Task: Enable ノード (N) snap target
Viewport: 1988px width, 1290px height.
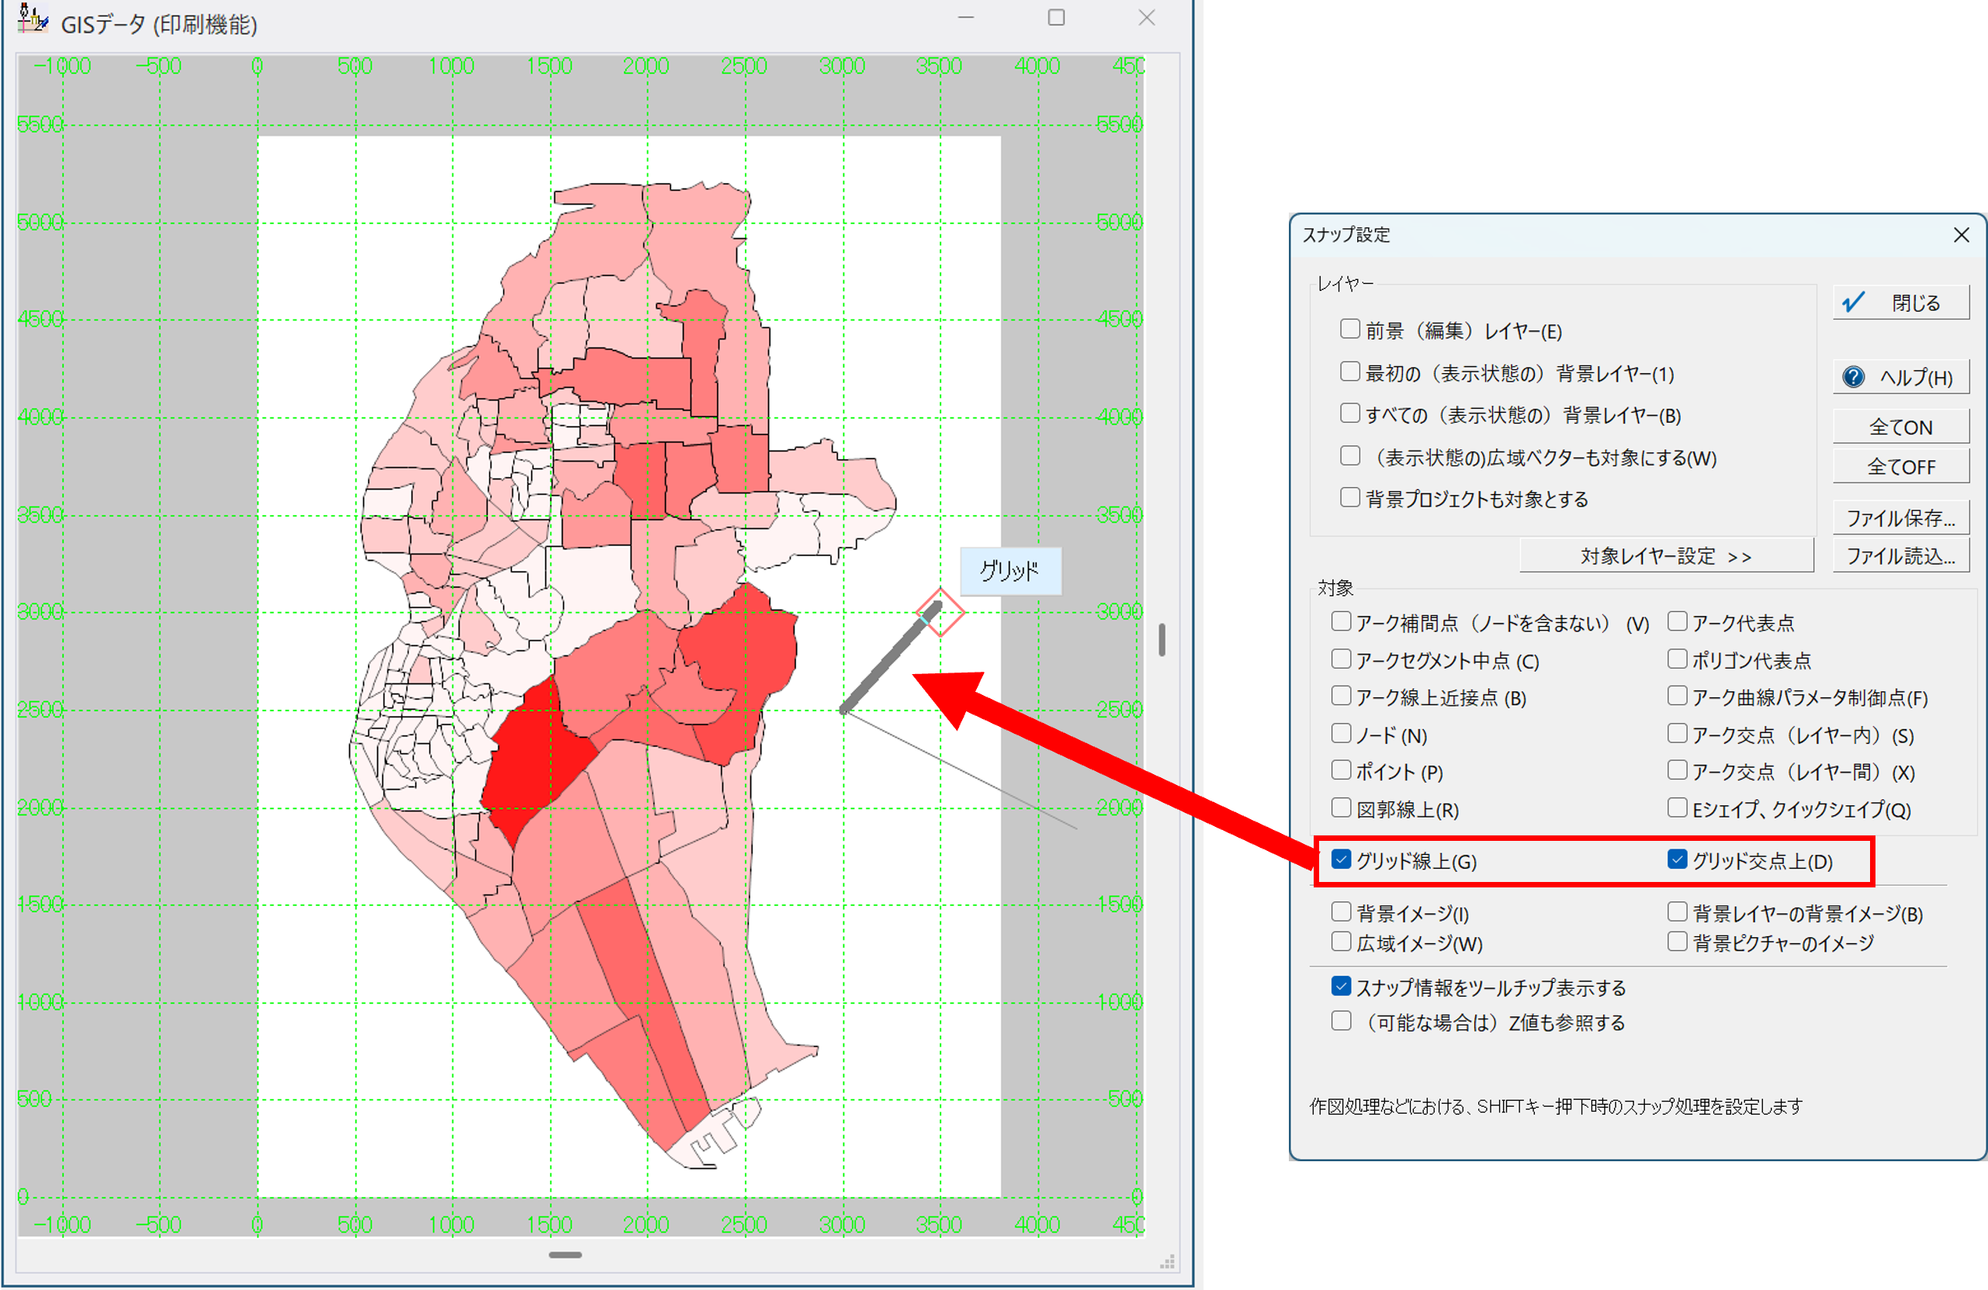Action: pyautogui.click(x=1342, y=734)
